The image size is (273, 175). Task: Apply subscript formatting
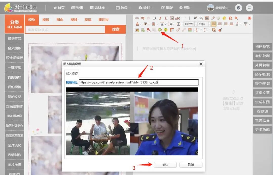click(201, 18)
